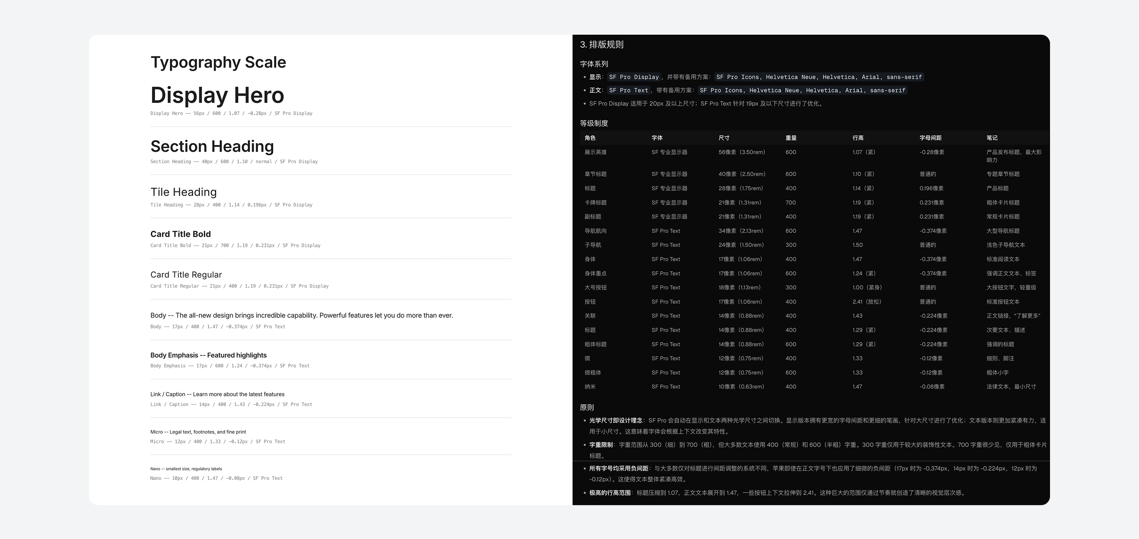Click the Body Emphasis Featured highlights text
The height and width of the screenshot is (539, 1139).
click(x=208, y=355)
